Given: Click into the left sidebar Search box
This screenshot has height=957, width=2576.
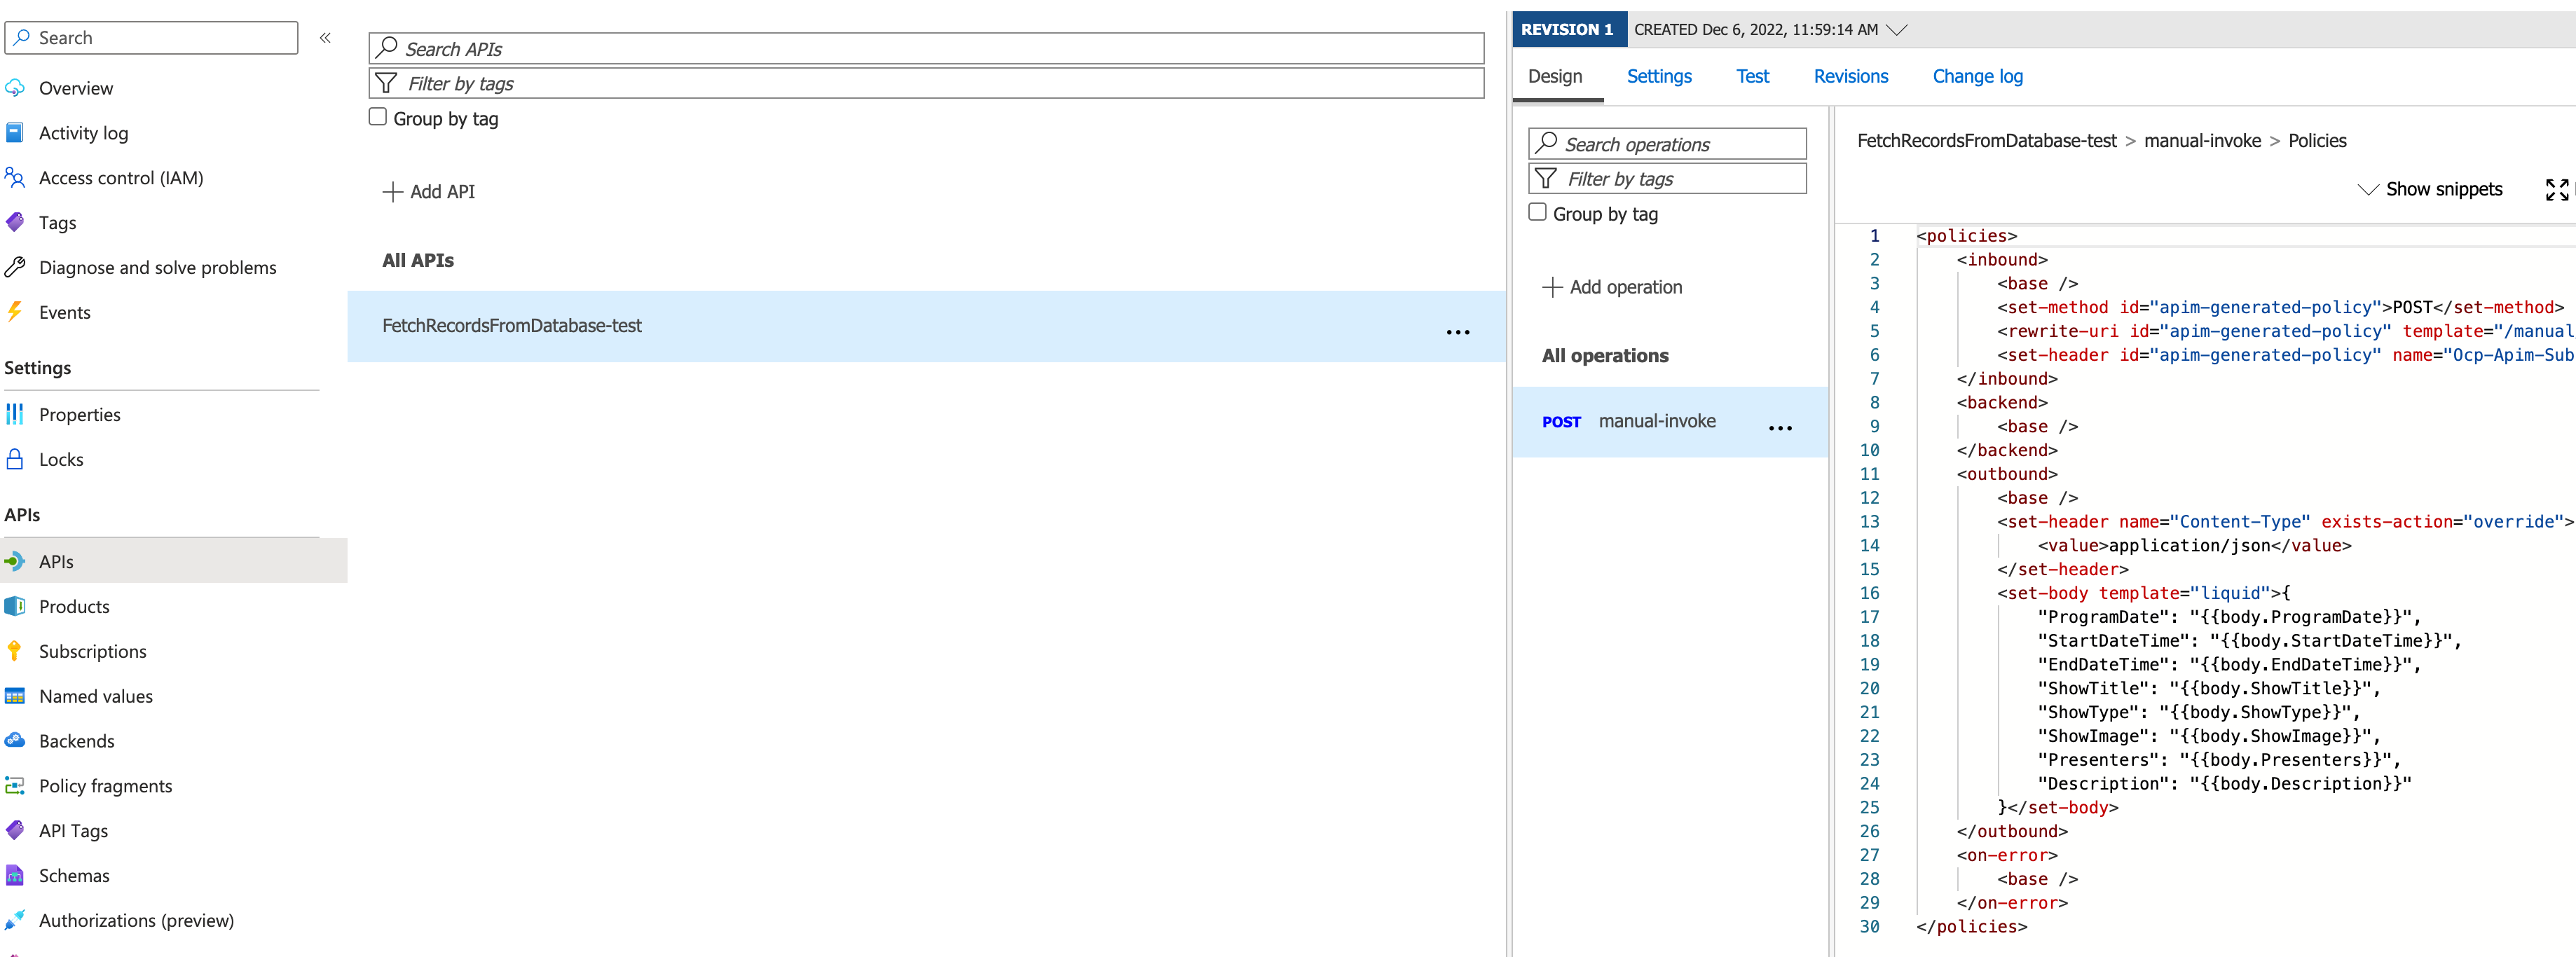Looking at the screenshot, I should click(151, 37).
